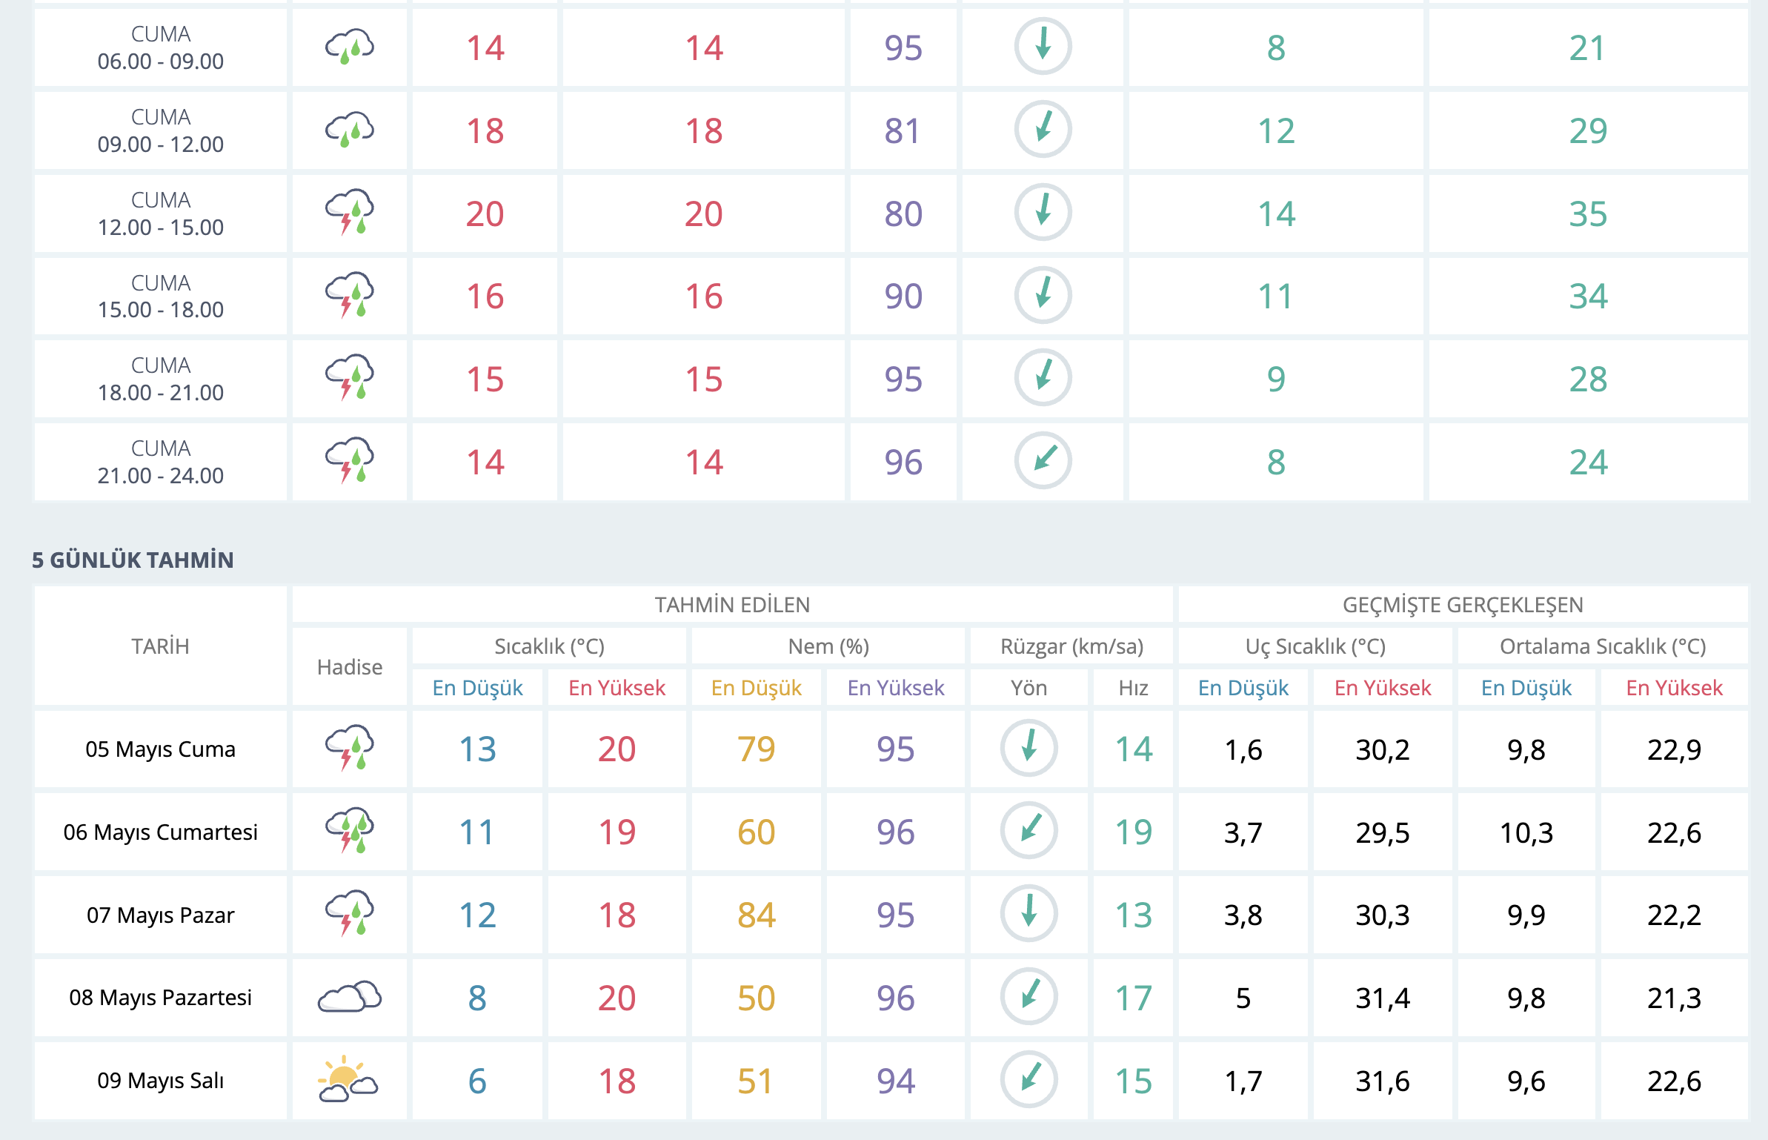
Task: Select the Cuma 15.00 - 18.00 time cell
Action: [160, 296]
